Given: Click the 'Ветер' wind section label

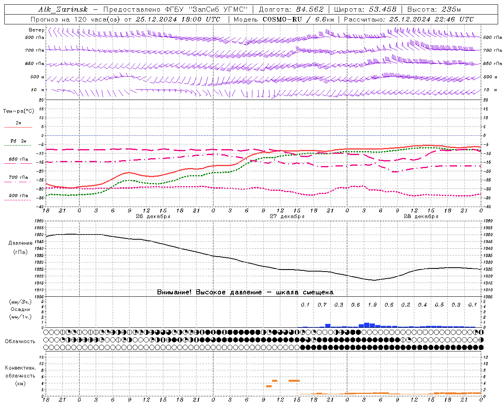Looking at the screenshot, I should [x=36, y=30].
